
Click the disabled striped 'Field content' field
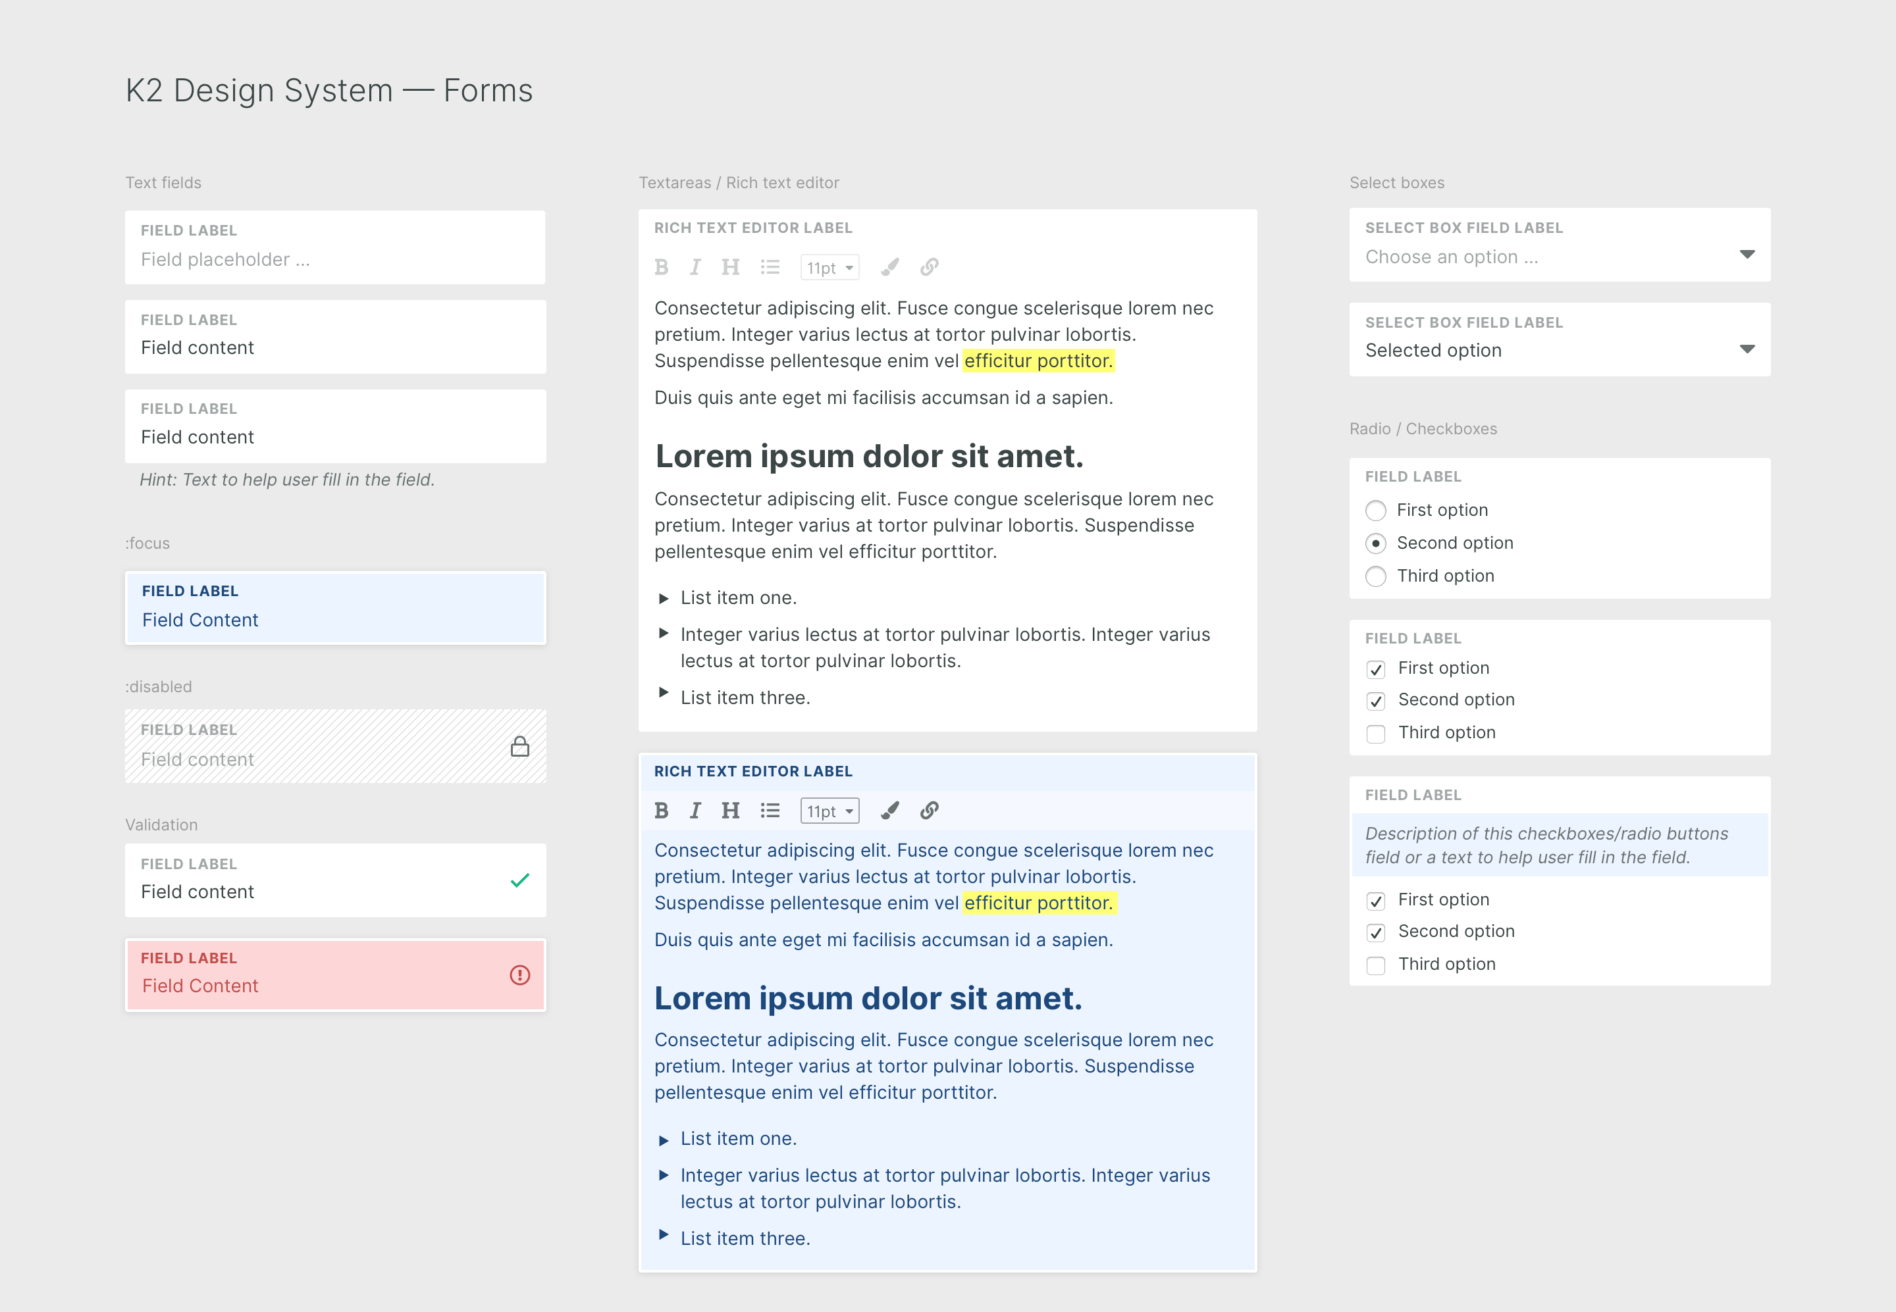[336, 746]
